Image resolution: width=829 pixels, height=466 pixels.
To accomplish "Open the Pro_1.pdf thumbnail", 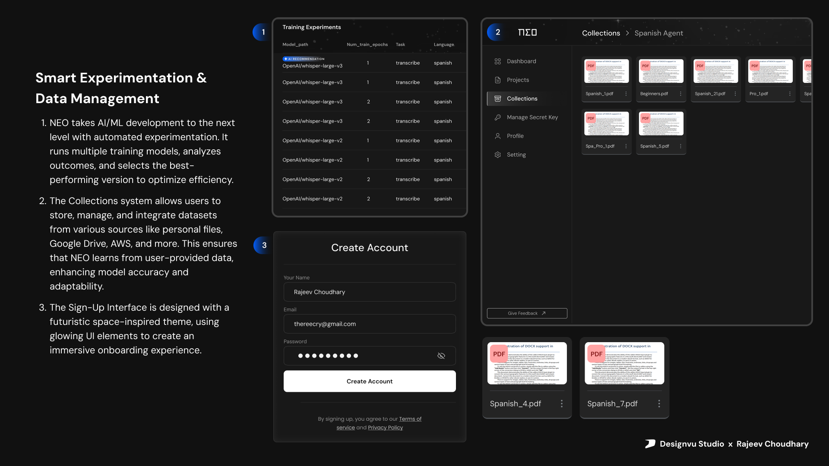I will 770,71.
